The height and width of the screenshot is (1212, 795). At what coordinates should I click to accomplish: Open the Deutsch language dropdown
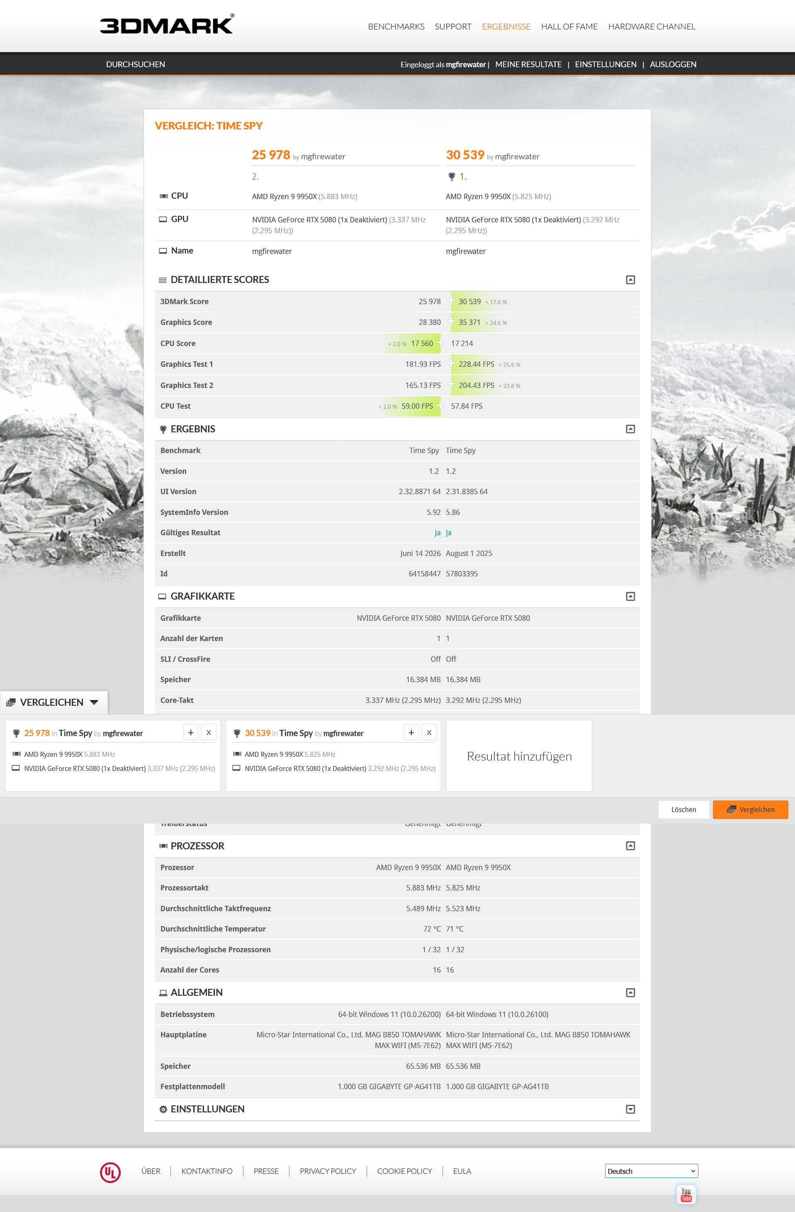click(x=652, y=1171)
